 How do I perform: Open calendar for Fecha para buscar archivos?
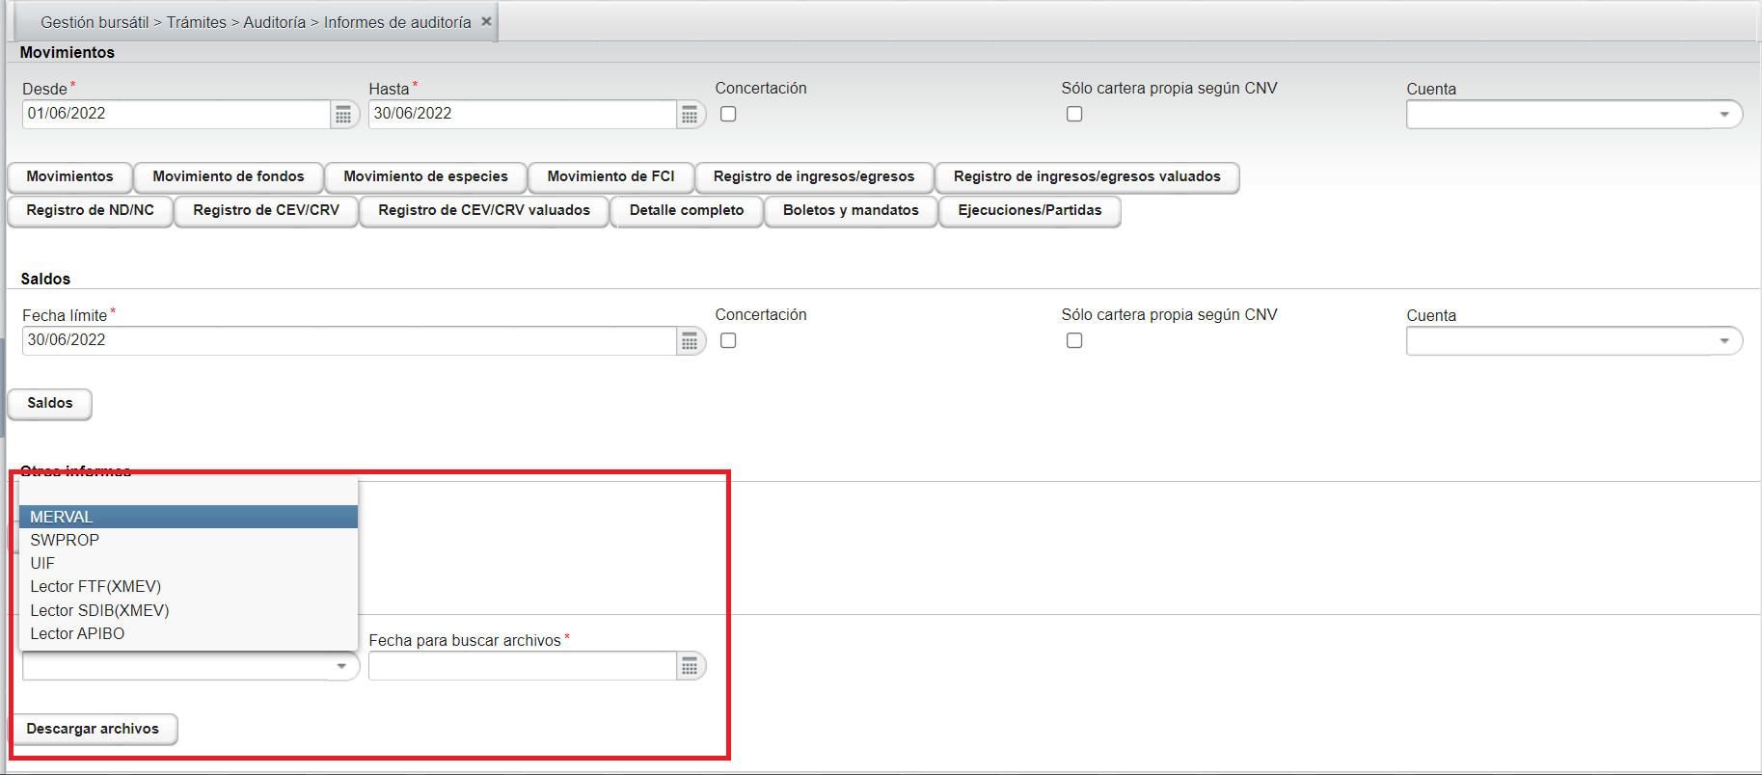[x=690, y=666]
